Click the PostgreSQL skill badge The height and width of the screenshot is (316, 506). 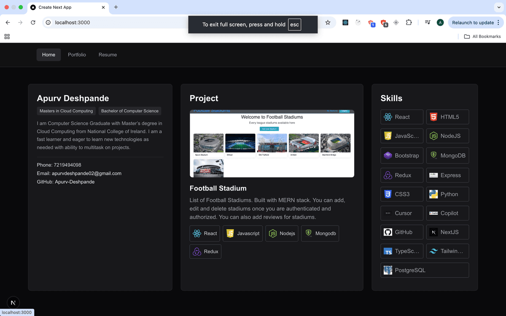point(425,270)
